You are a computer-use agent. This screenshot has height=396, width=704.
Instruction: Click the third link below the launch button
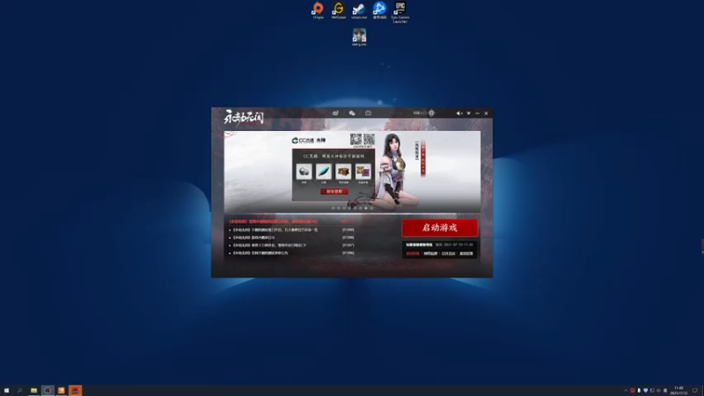click(448, 253)
